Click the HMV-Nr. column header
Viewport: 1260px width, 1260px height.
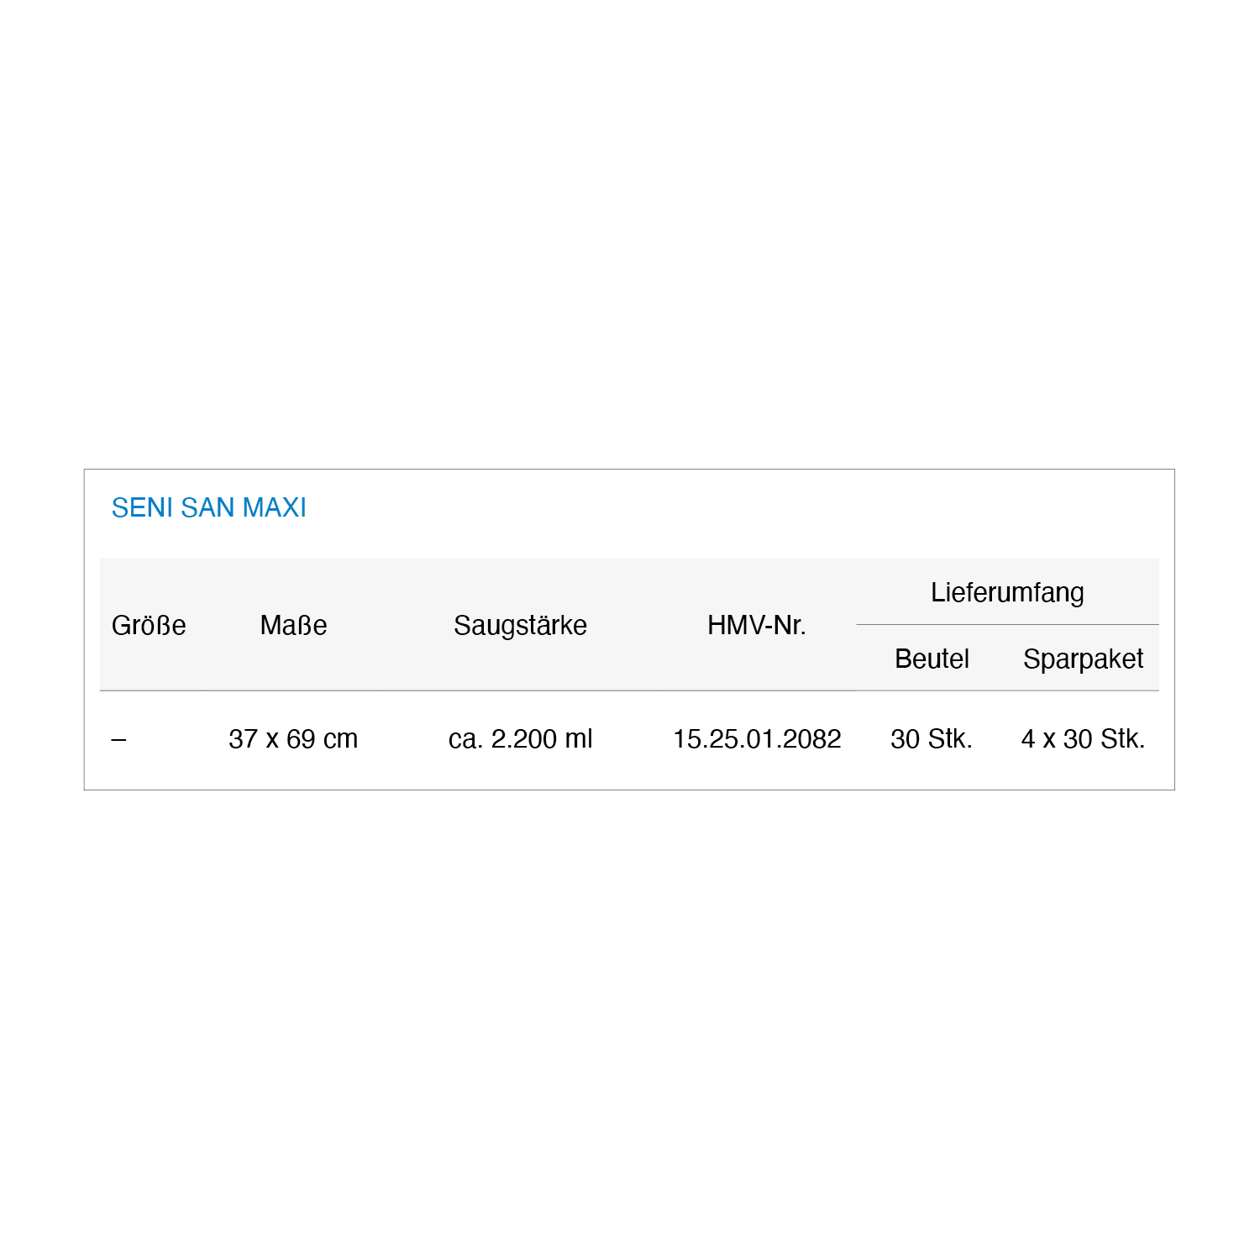pyautogui.click(x=756, y=625)
